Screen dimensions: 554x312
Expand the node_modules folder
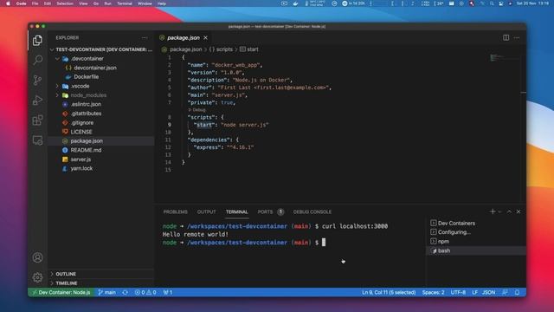pos(101,95)
